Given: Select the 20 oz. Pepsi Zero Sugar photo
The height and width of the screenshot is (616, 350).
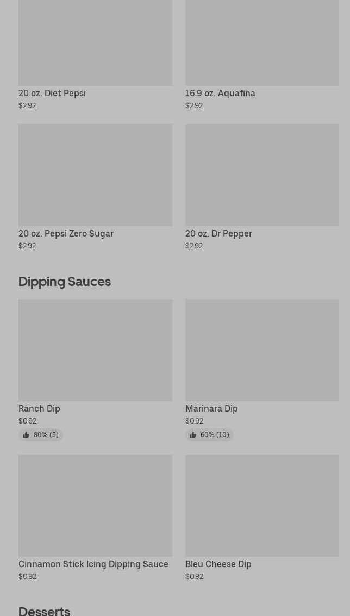Looking at the screenshot, I should 95,175.
